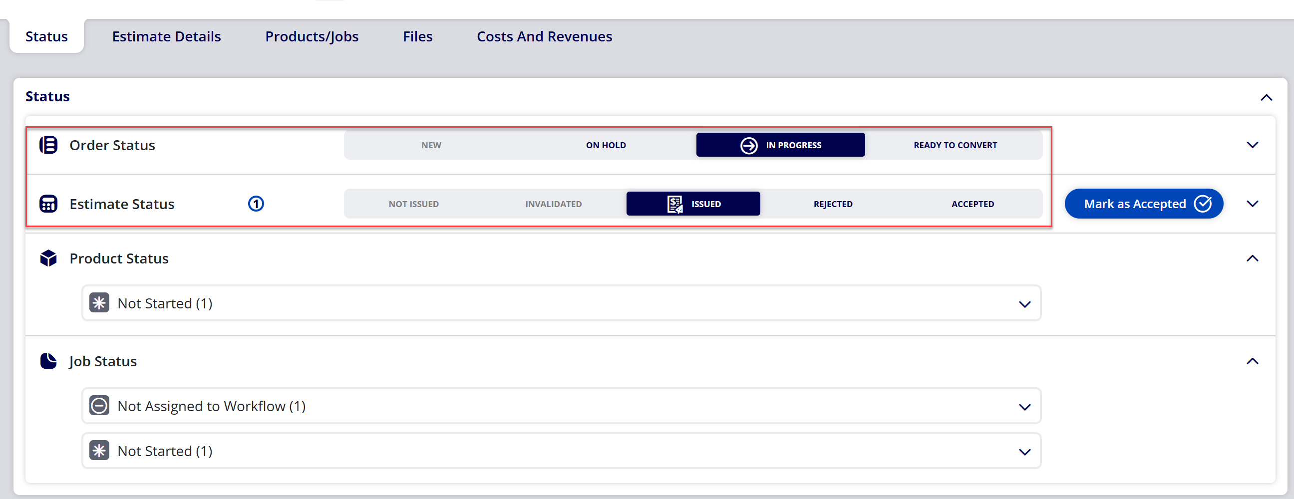1294x499 pixels.
Task: Click the Order Status label
Action: pyautogui.click(x=112, y=145)
